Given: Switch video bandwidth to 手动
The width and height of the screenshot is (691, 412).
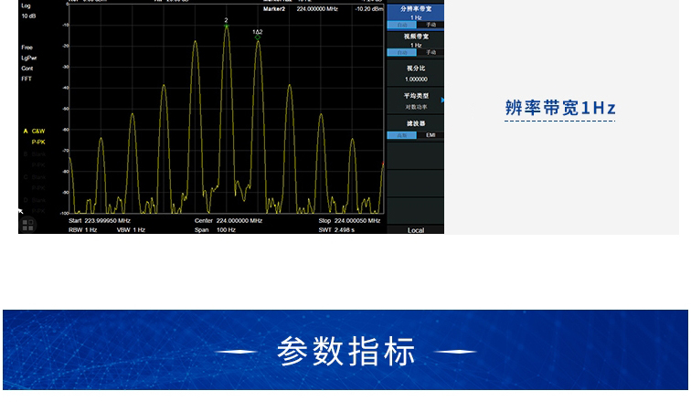Looking at the screenshot, I should click(x=431, y=52).
